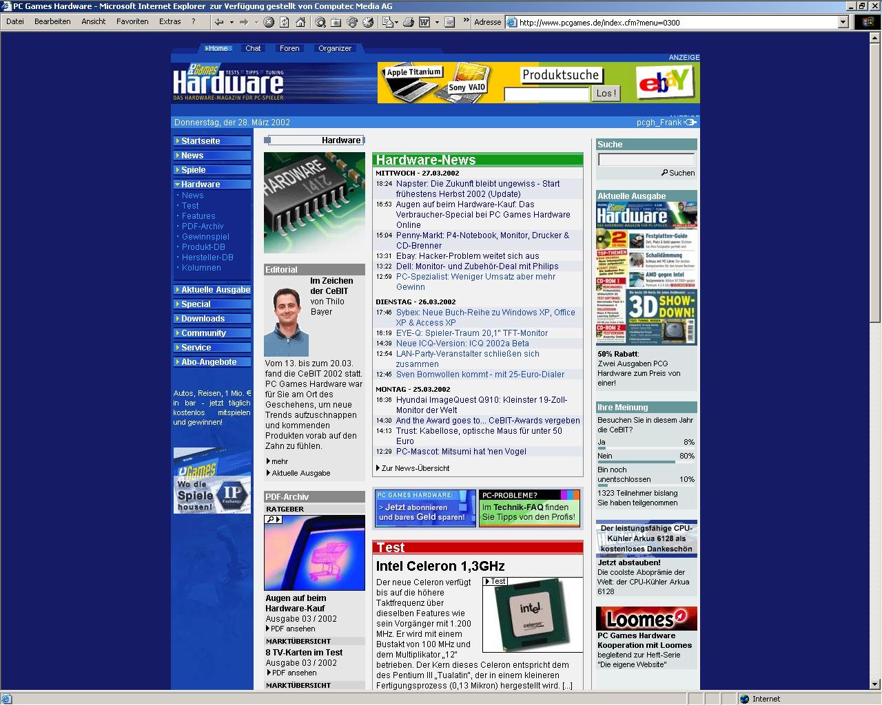Screen dimensions: 882x705
Task: Open the History clock icon in the toolbar
Action: click(x=368, y=22)
